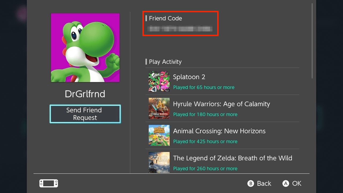The width and height of the screenshot is (343, 193).
Task: Click the Animal Crossing game cover icon
Action: [x=159, y=135]
